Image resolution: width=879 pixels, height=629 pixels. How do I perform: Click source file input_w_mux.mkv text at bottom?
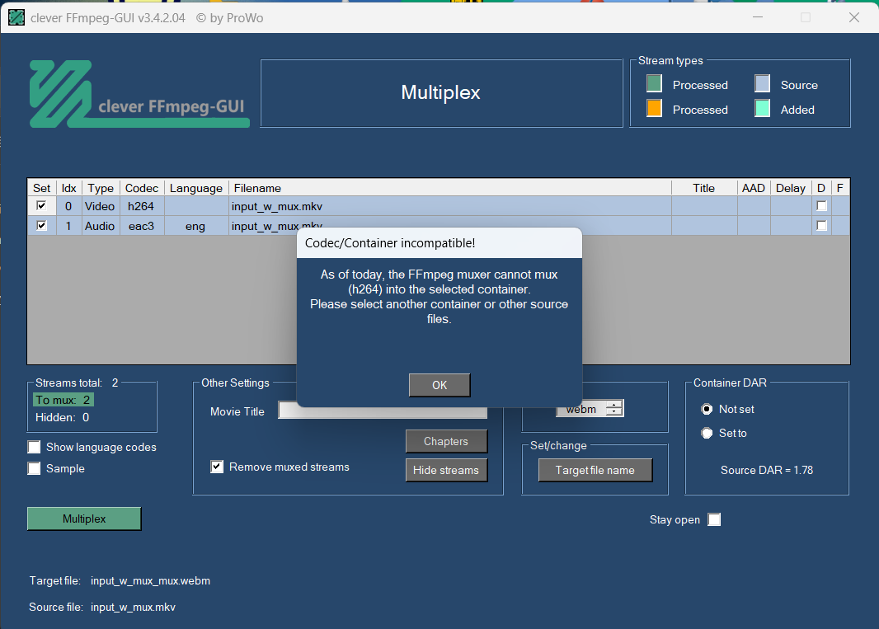pos(133,607)
